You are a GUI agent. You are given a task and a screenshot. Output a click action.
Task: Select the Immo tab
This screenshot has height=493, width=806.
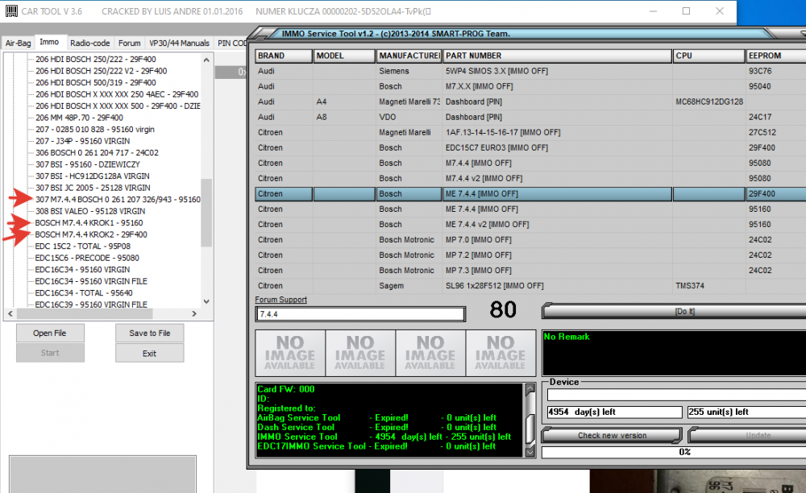click(49, 42)
